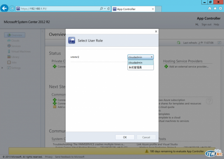The width and height of the screenshot is (224, 159).
Task: Click the green refresh icon near Last refresh
Action: 178,43
